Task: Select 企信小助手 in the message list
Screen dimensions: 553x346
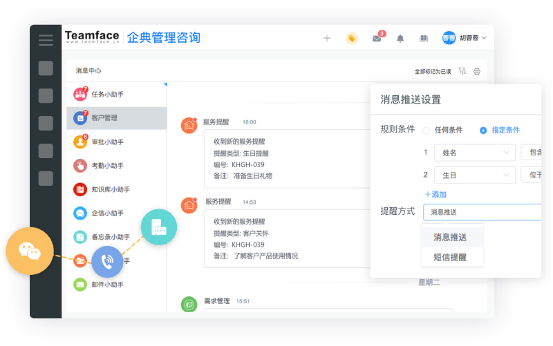Action: click(116, 213)
